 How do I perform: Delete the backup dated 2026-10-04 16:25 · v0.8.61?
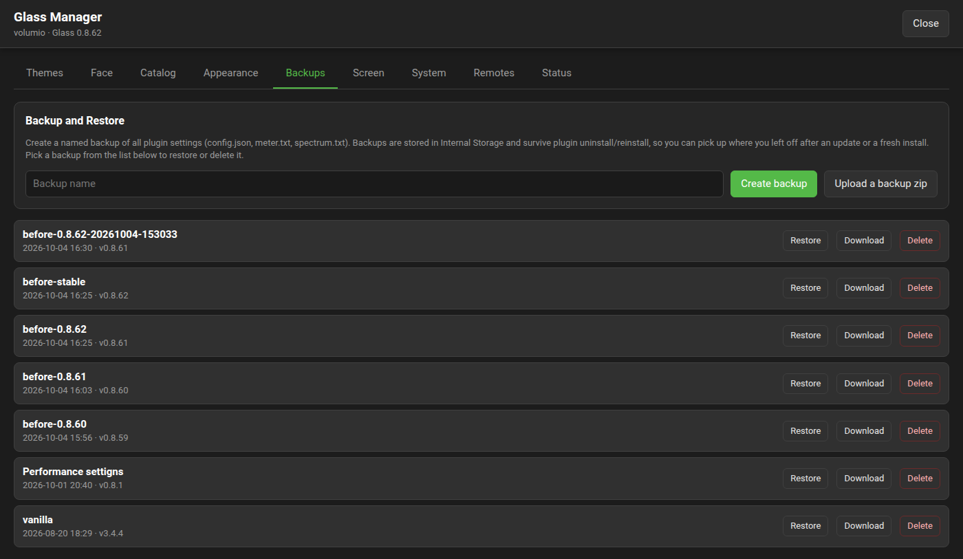point(920,336)
